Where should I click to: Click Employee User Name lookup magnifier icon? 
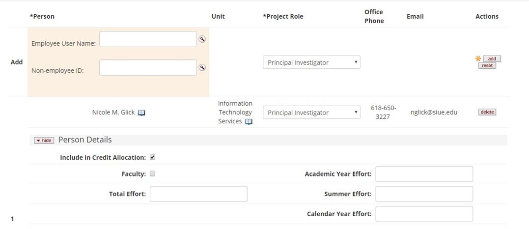click(202, 39)
